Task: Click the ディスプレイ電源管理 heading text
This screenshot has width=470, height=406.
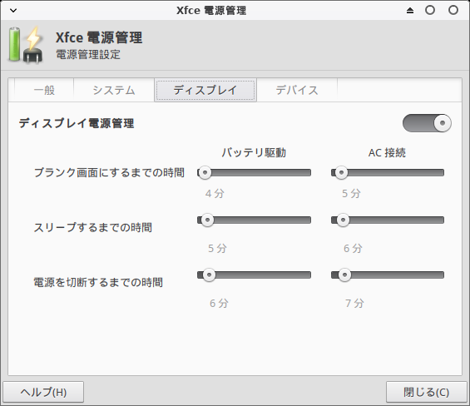Action: tap(77, 123)
